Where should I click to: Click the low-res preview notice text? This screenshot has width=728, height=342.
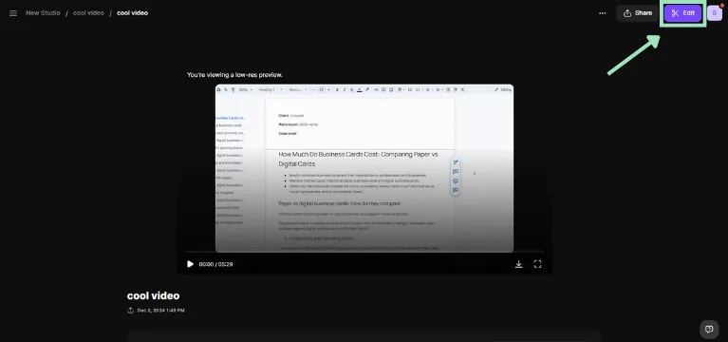pyautogui.click(x=234, y=75)
